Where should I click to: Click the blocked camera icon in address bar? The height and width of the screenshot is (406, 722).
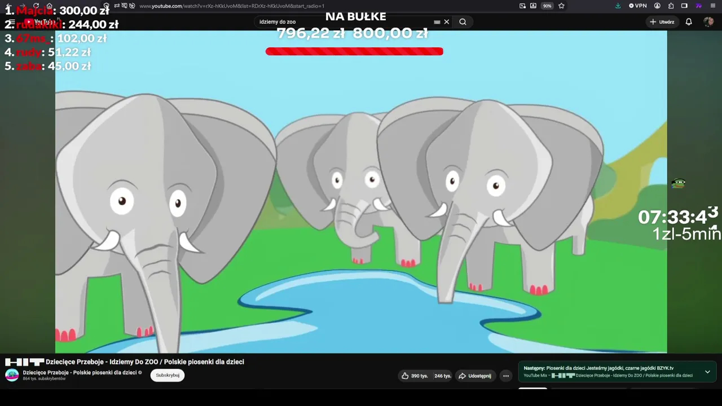coord(131,6)
